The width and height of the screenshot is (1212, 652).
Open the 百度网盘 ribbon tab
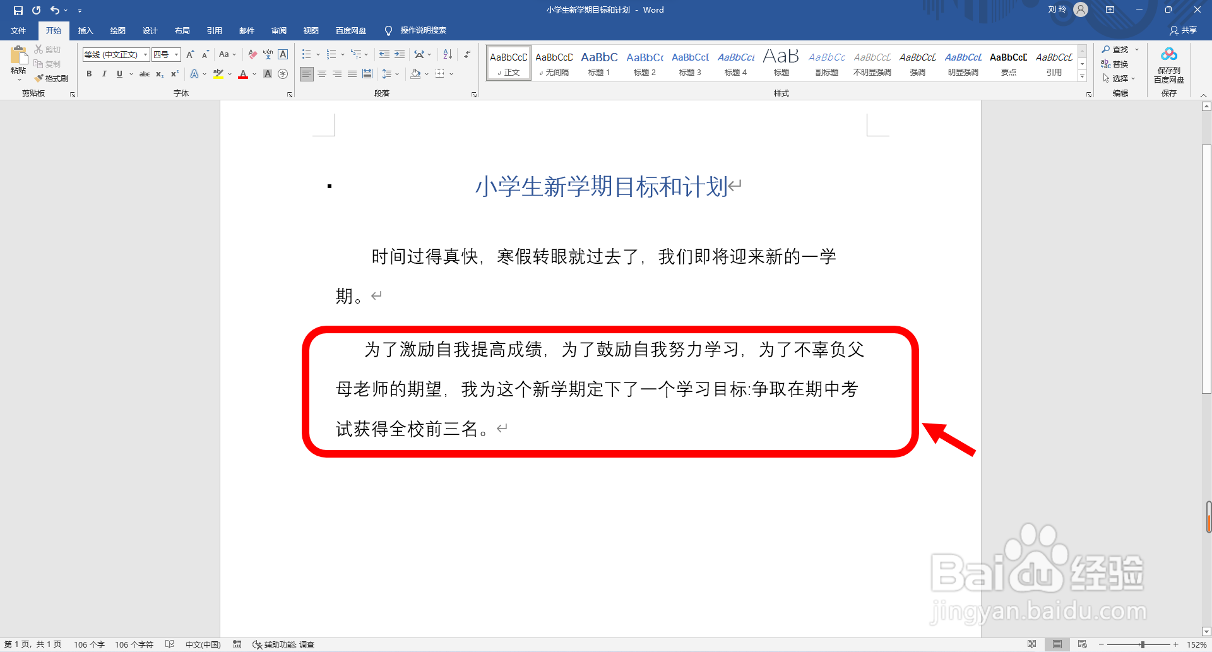click(350, 30)
